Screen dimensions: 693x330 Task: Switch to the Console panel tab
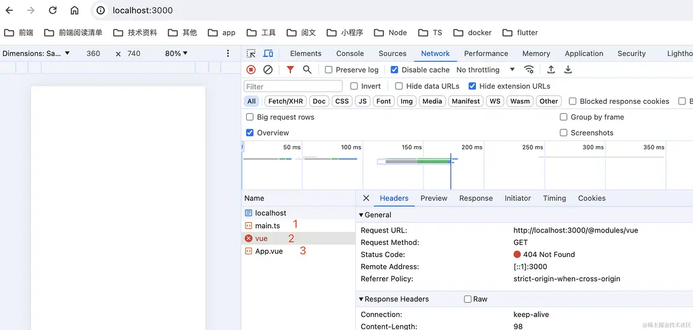pos(350,54)
